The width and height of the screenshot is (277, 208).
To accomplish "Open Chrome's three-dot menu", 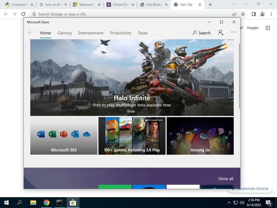I will (x=271, y=14).
